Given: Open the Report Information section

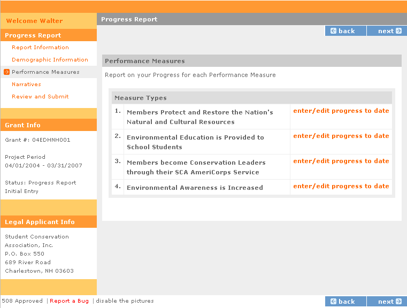Looking at the screenshot, I should (x=40, y=48).
